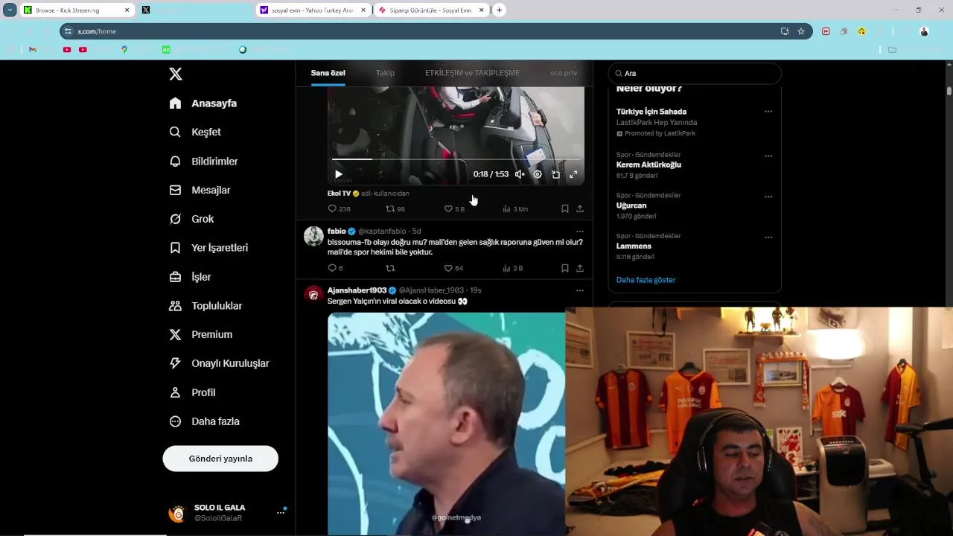Click the Topluluklar people icon

(175, 306)
